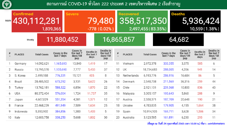The width and height of the screenshot is (227, 127).
Task: Click the S. Korea place name
Action: (20, 76)
